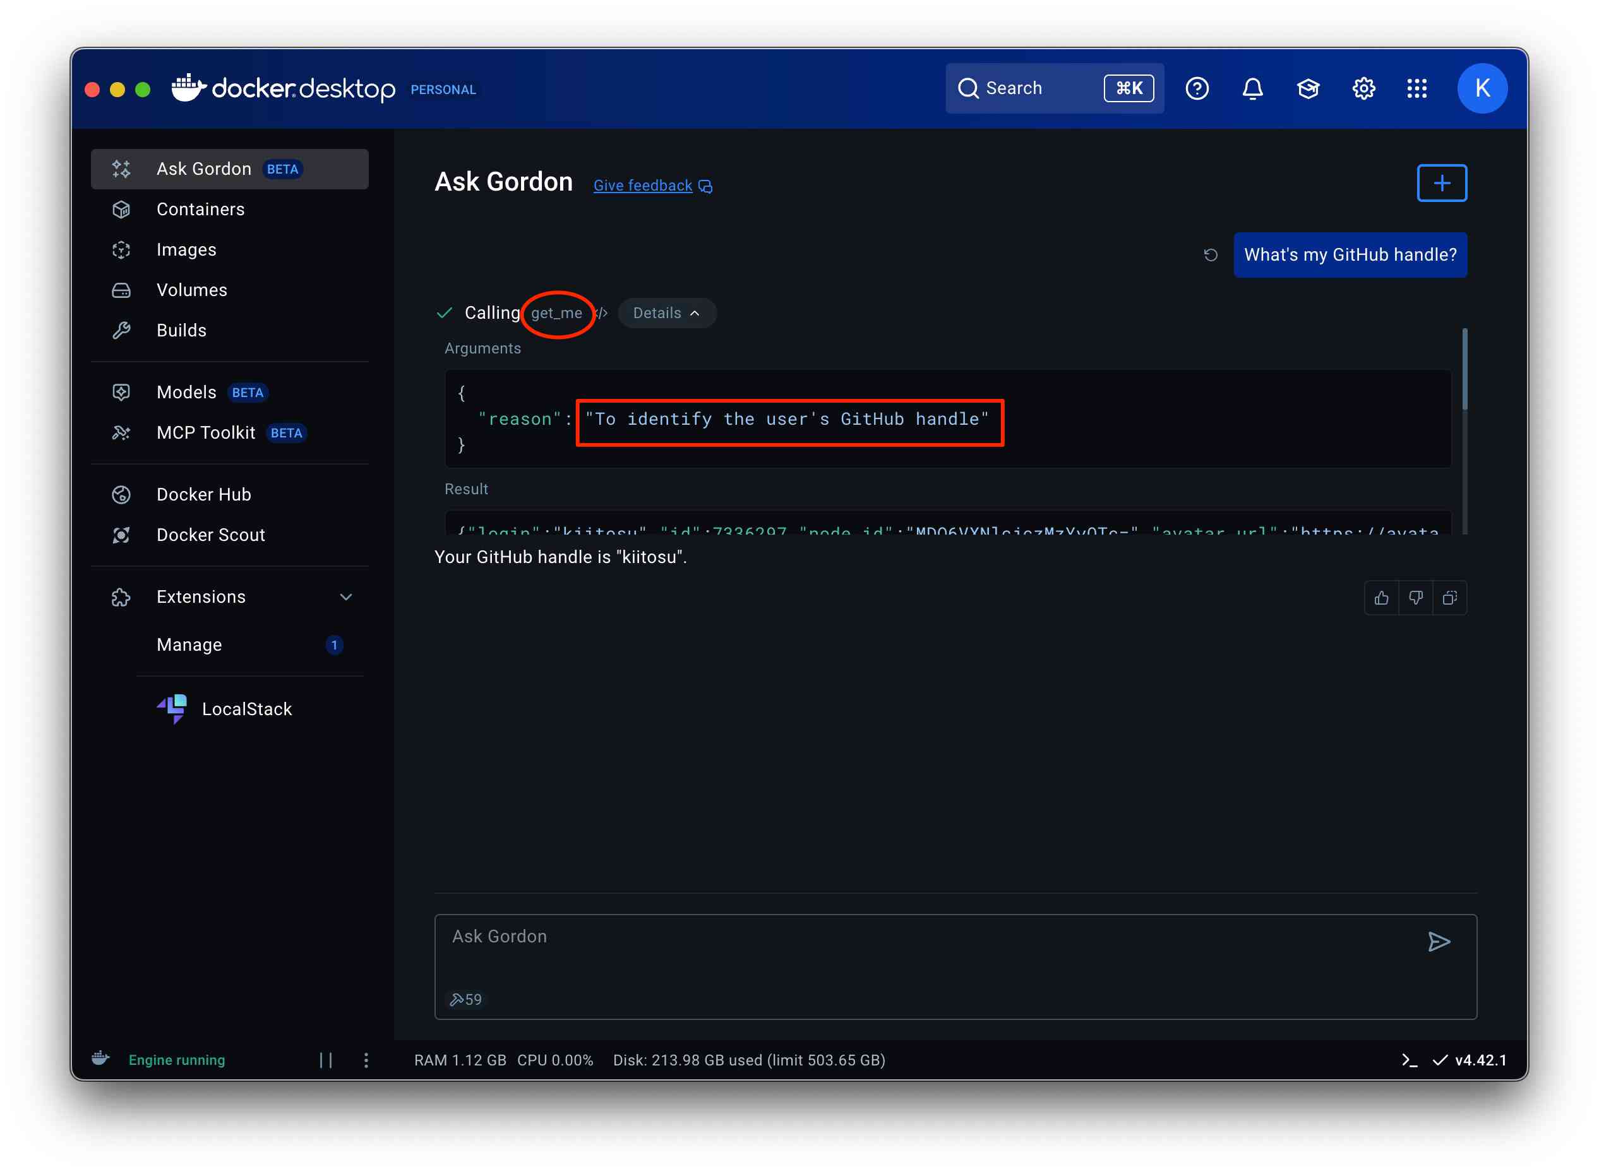Retry the GitHub handle prompt
This screenshot has height=1174, width=1599.
click(x=1210, y=254)
